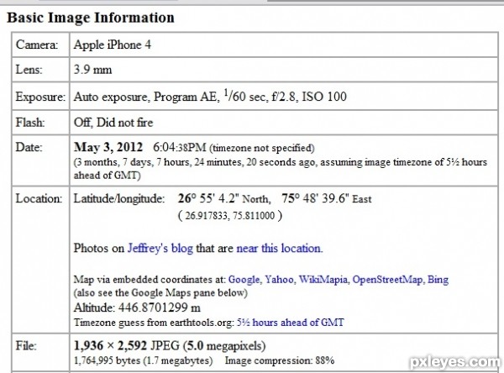Click the Apple iPhone 4 camera value
Image resolution: width=504 pixels, height=373 pixels.
point(113,45)
